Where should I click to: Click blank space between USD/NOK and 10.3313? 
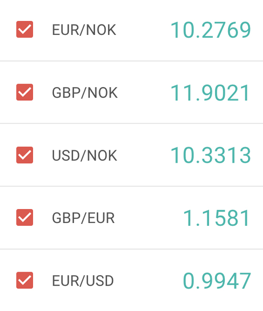(143, 155)
